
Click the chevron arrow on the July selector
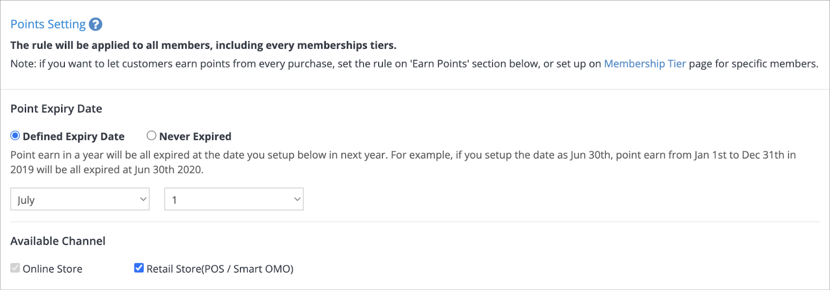point(143,199)
